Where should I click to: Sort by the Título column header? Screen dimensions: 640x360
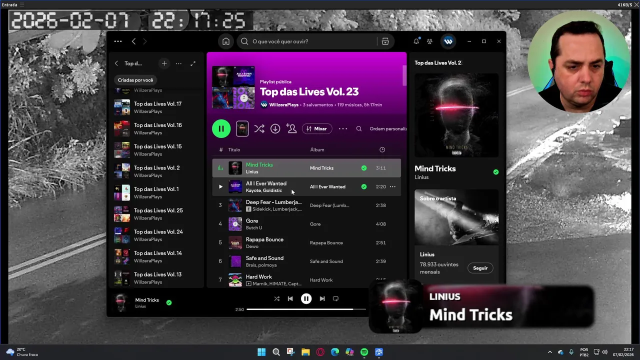point(234,149)
